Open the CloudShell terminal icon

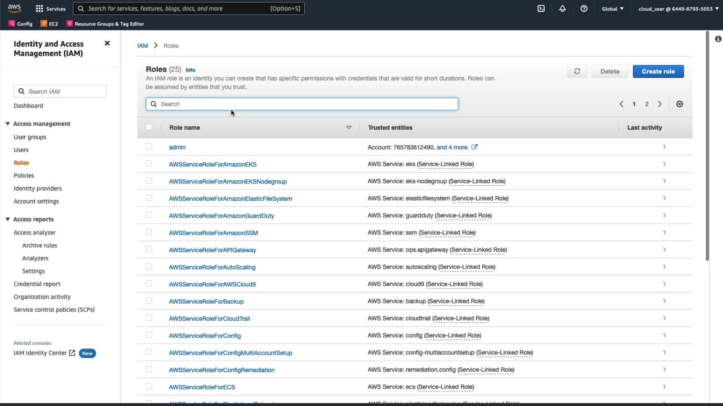pyautogui.click(x=541, y=9)
